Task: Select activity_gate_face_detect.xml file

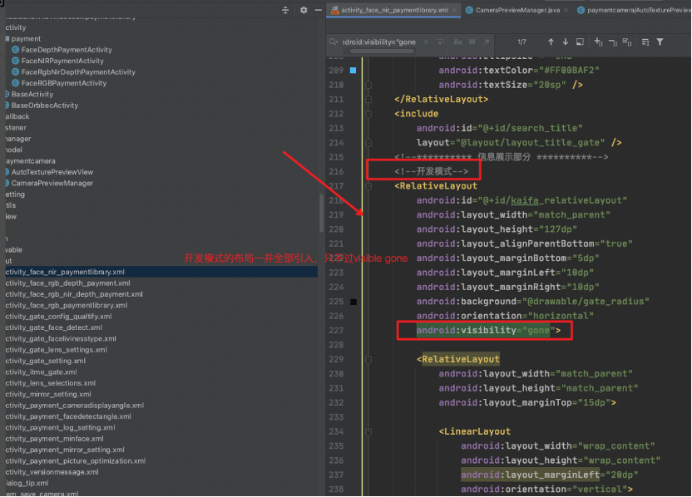Action: [x=53, y=327]
